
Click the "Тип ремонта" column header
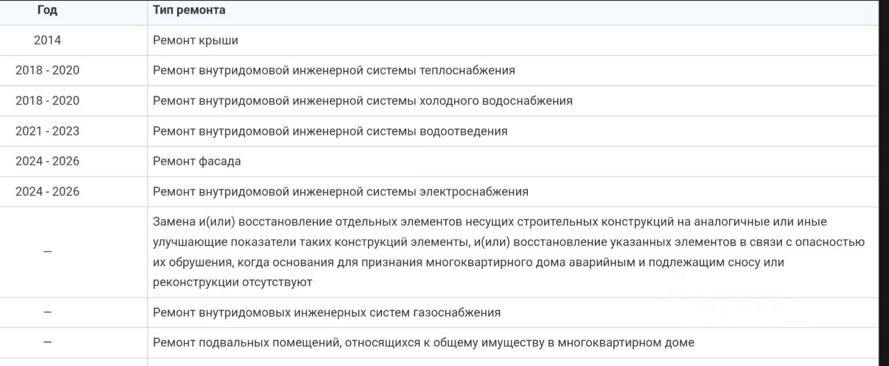coord(189,10)
